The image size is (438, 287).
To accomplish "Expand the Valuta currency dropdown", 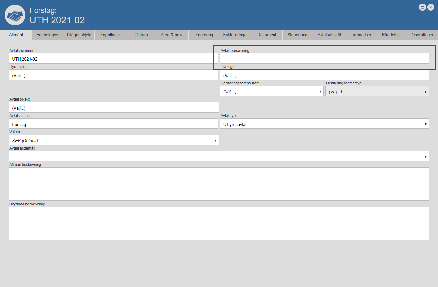I will pyautogui.click(x=114, y=140).
